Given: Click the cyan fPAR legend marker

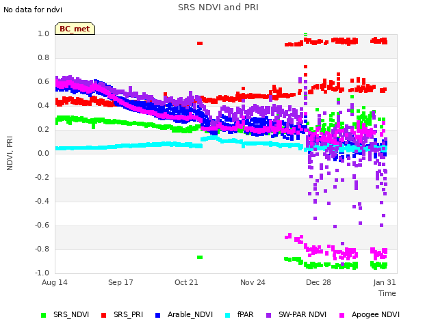Looking at the screenshot, I should pos(228,315).
